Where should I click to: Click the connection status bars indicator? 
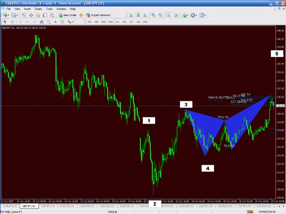(250, 212)
